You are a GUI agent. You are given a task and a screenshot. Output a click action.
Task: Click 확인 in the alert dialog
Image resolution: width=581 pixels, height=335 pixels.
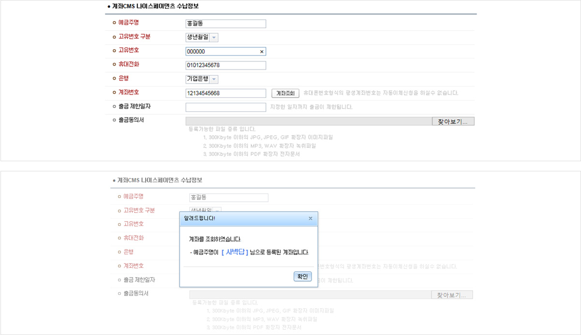click(302, 277)
